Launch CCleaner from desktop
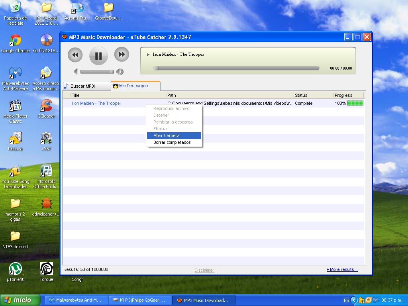408x306 pixels. tap(46, 109)
